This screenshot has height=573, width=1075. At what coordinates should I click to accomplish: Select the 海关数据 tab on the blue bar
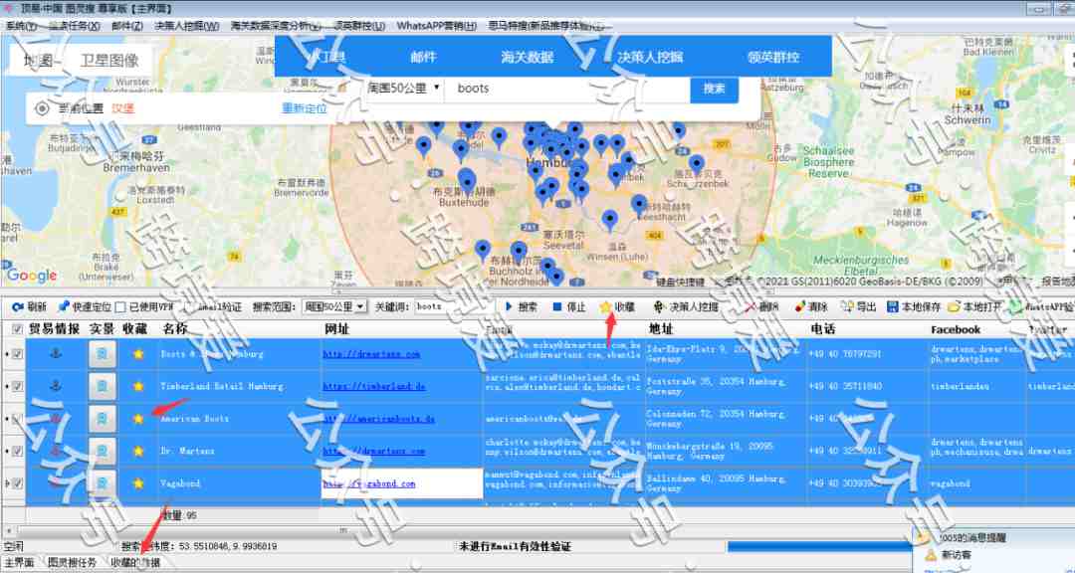click(528, 57)
